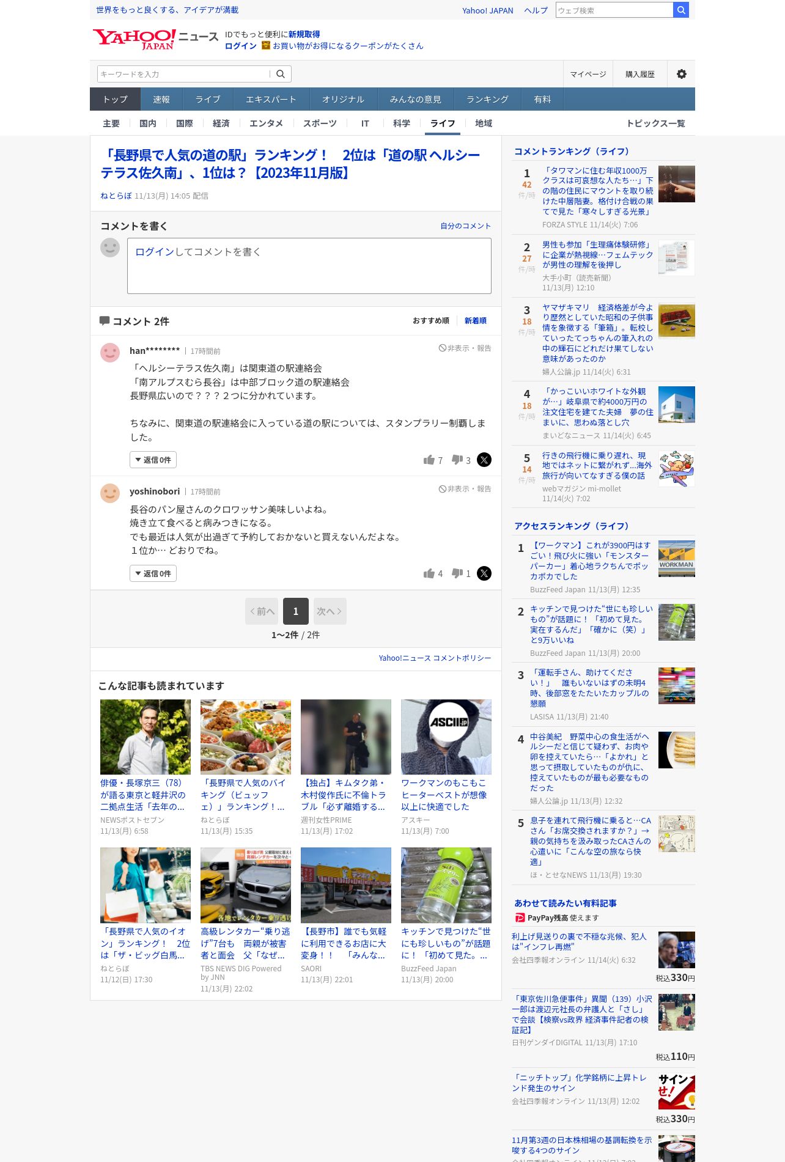This screenshot has height=1162, width=785.
Task: Click the 次へ pagination button
Action: [330, 611]
